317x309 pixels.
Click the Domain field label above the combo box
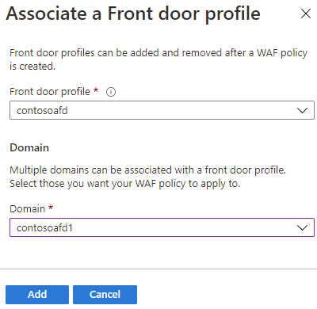tap(28, 209)
